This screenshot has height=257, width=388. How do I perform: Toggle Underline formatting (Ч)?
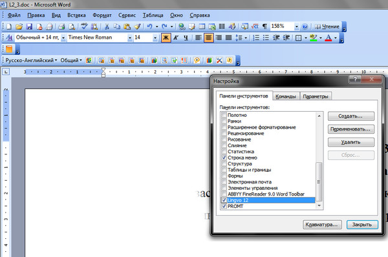186,38
